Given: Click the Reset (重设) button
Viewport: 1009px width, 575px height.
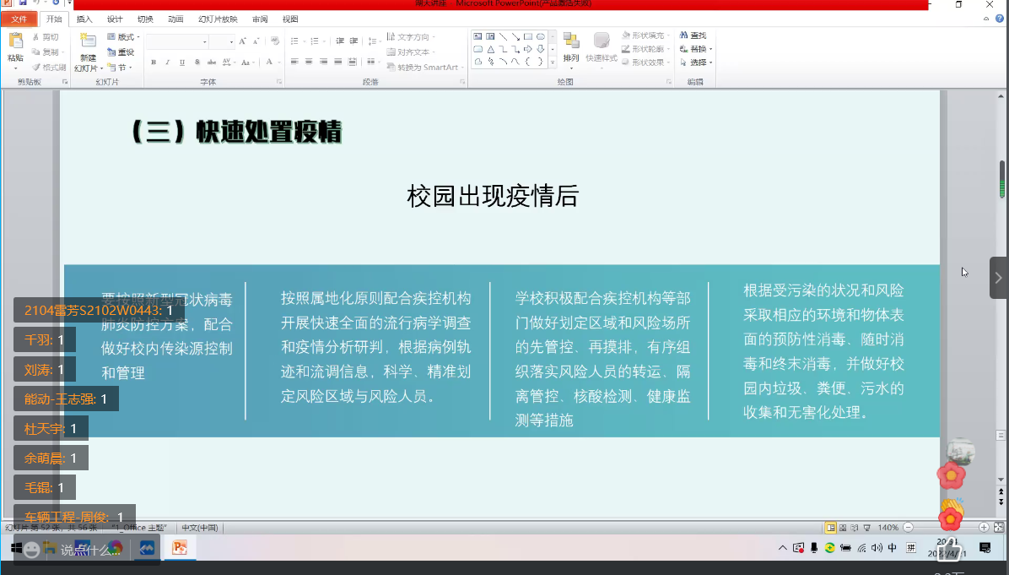Looking at the screenshot, I should (x=121, y=52).
